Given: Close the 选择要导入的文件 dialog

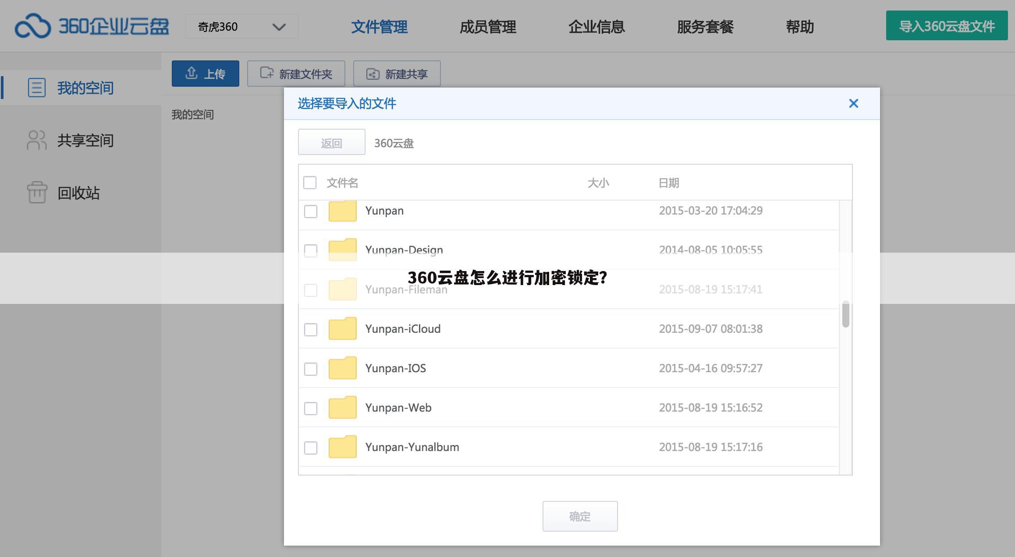Looking at the screenshot, I should point(853,103).
